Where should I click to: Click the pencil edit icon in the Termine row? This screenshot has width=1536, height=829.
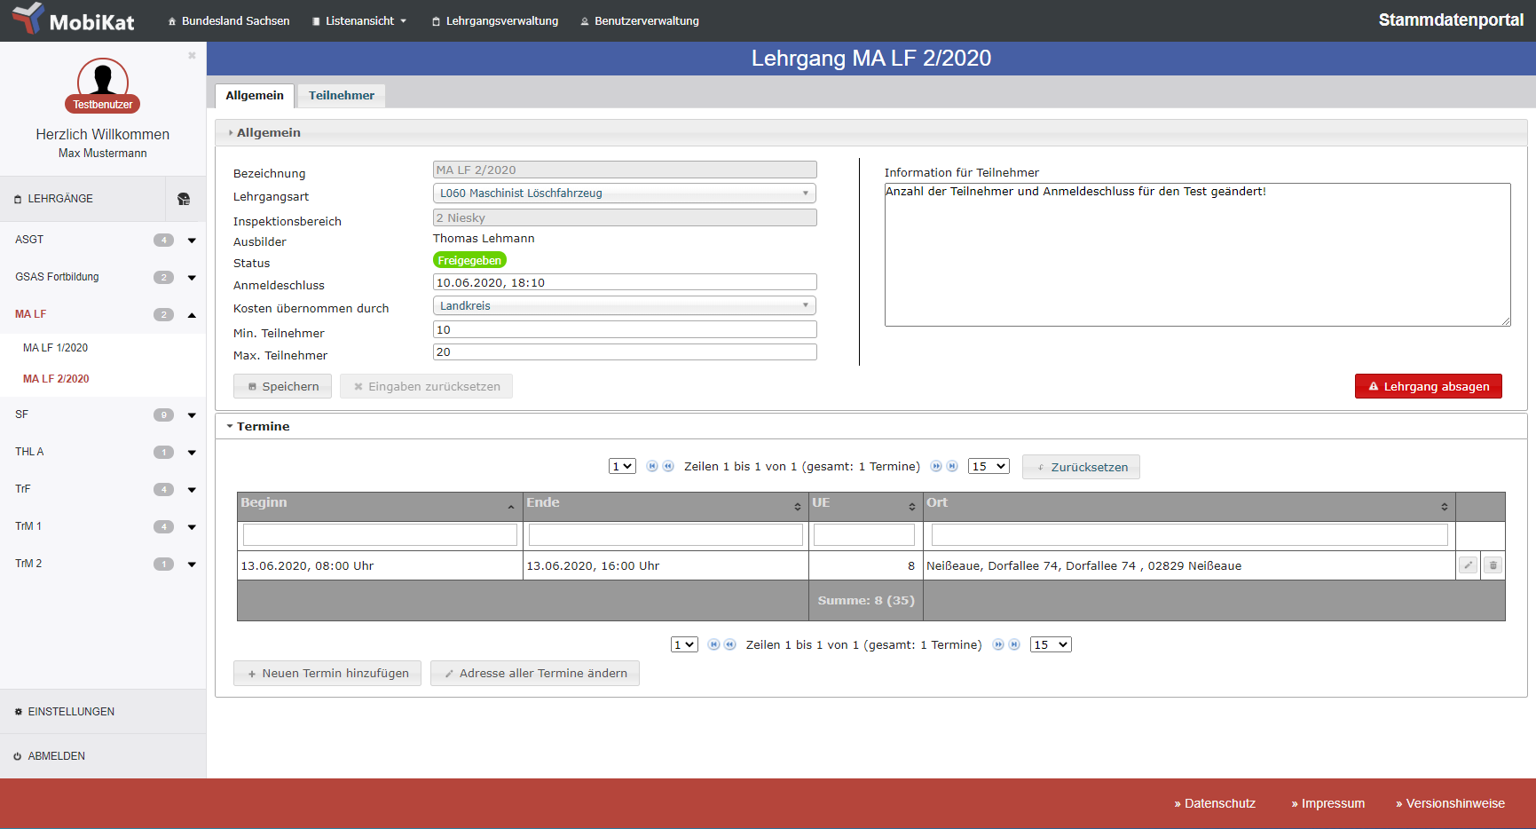coord(1469,565)
